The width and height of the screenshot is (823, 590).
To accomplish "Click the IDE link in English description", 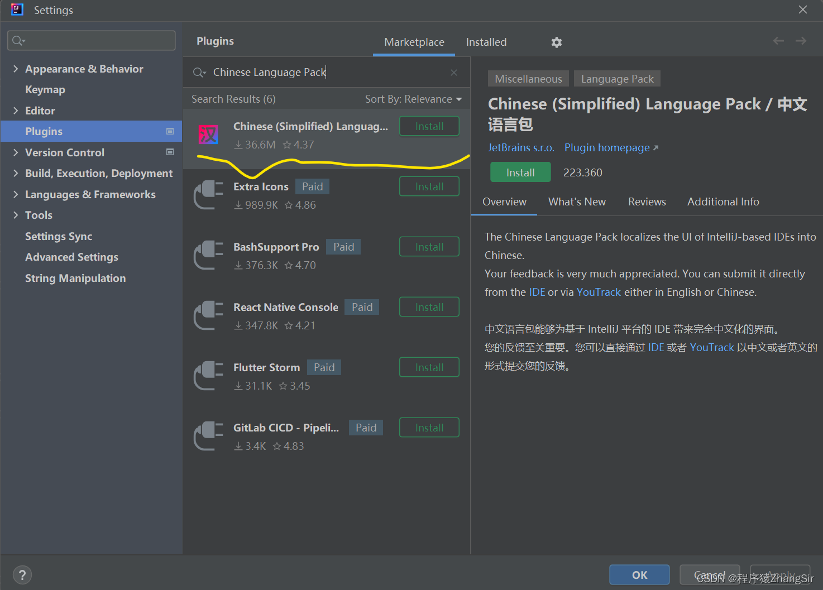I will tap(537, 292).
